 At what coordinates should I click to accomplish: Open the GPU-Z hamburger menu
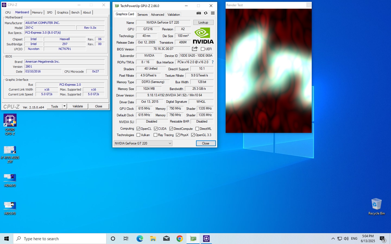point(213,13)
